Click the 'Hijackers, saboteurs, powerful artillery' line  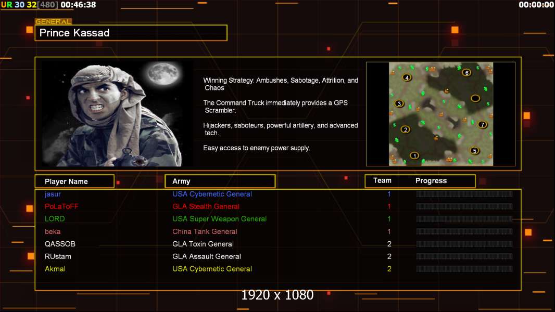(x=281, y=129)
